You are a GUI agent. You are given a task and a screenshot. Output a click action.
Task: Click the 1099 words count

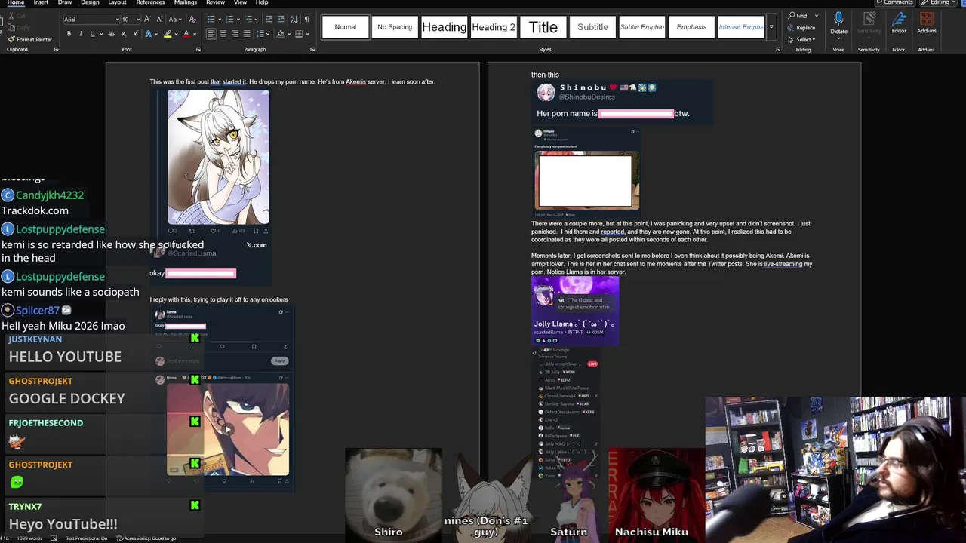pos(30,538)
